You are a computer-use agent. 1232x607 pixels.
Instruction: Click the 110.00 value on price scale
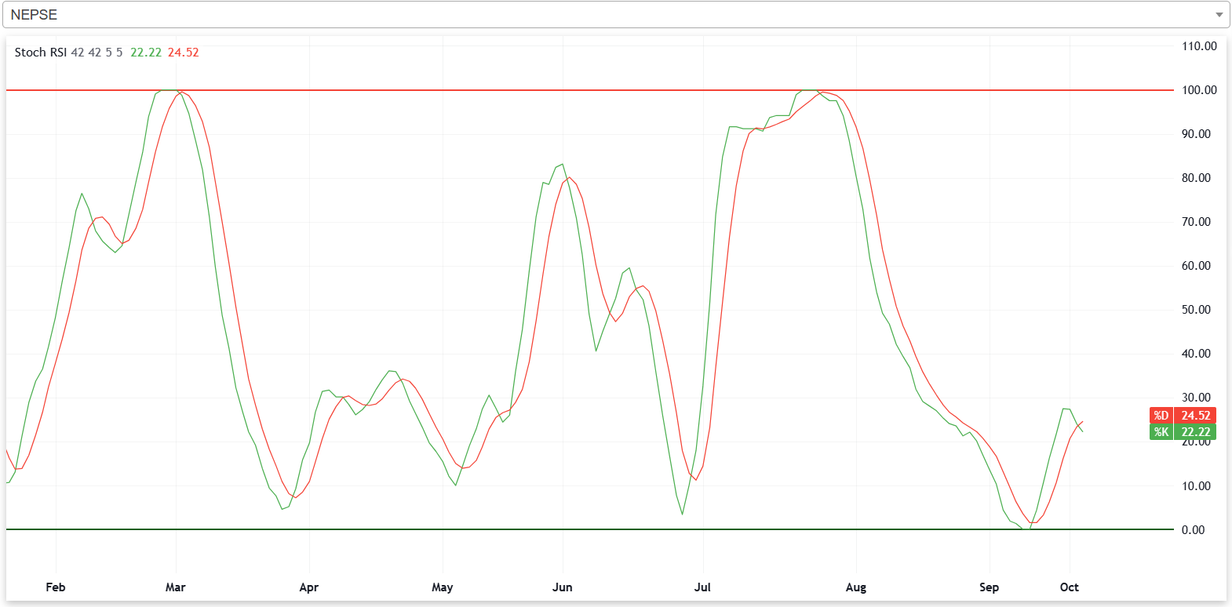(1199, 46)
